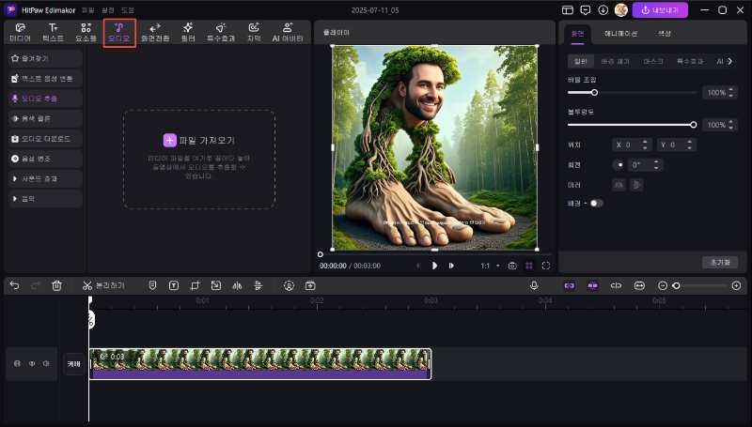Toggle the background switch in properties panel
Image resolution: width=752 pixels, height=427 pixels.
point(596,204)
